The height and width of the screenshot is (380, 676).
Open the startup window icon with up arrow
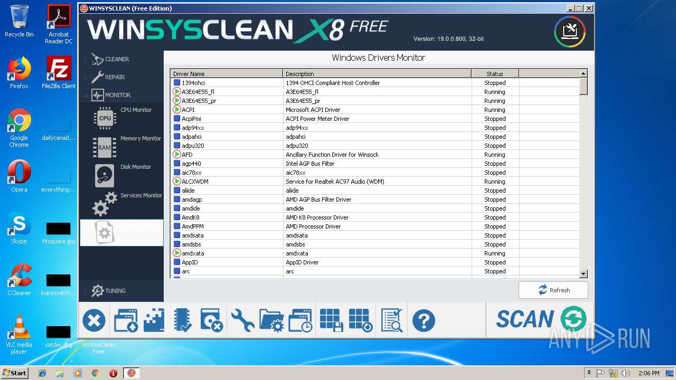(x=126, y=320)
